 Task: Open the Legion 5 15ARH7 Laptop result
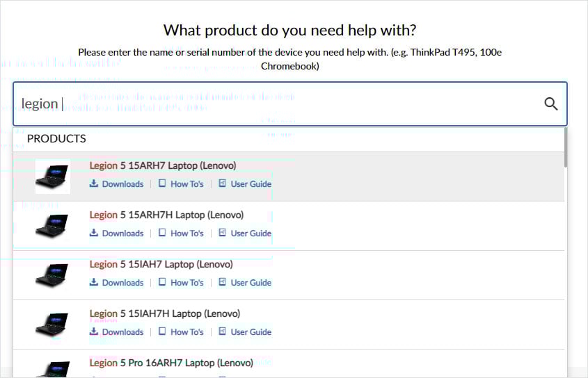pyautogui.click(x=163, y=165)
